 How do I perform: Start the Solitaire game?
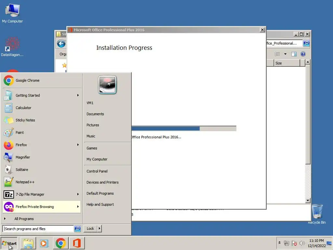click(42, 170)
